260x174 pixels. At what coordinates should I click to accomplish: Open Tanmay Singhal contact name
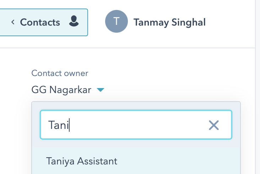[169, 22]
